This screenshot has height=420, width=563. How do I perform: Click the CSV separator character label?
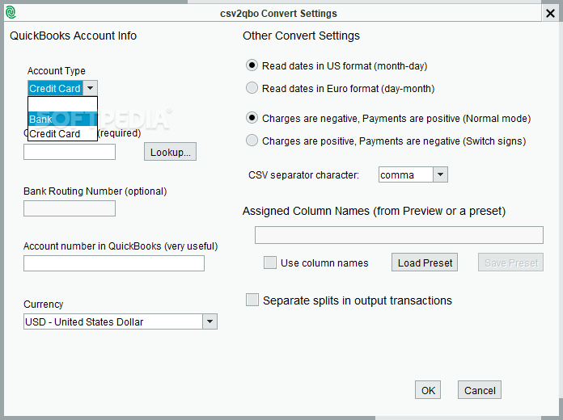(x=304, y=175)
